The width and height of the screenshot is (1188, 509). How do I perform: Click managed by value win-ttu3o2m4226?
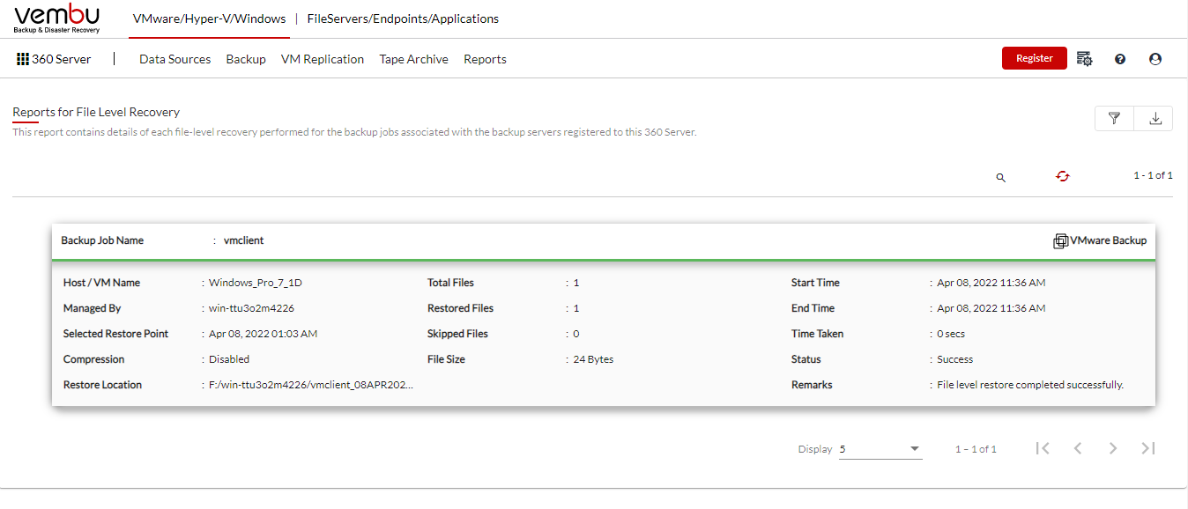pyautogui.click(x=251, y=308)
